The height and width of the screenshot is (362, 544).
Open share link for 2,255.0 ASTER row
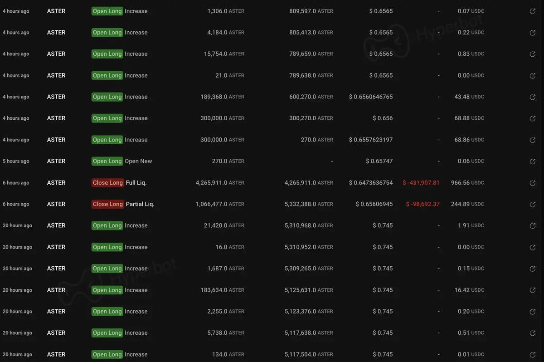coord(533,312)
